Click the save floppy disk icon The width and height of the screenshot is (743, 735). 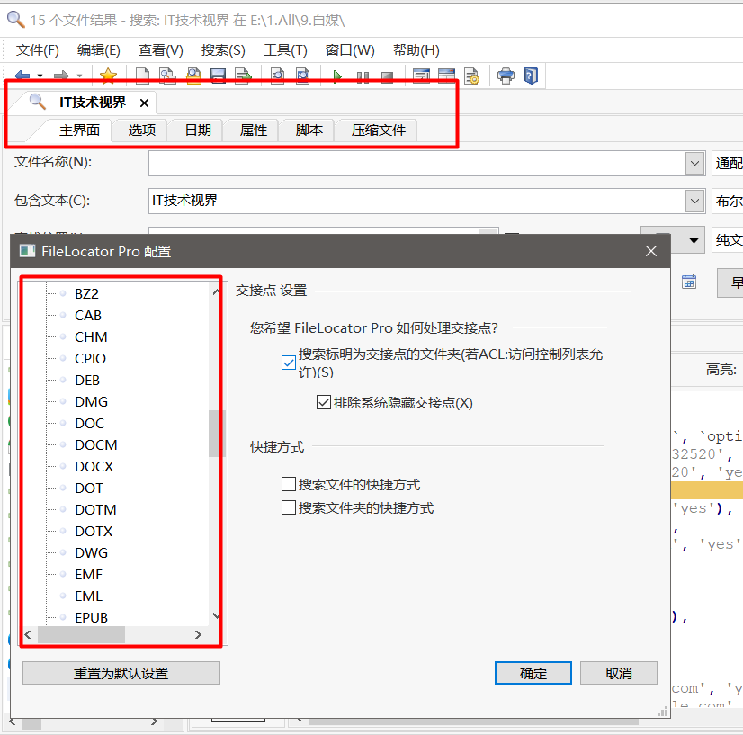pos(218,76)
